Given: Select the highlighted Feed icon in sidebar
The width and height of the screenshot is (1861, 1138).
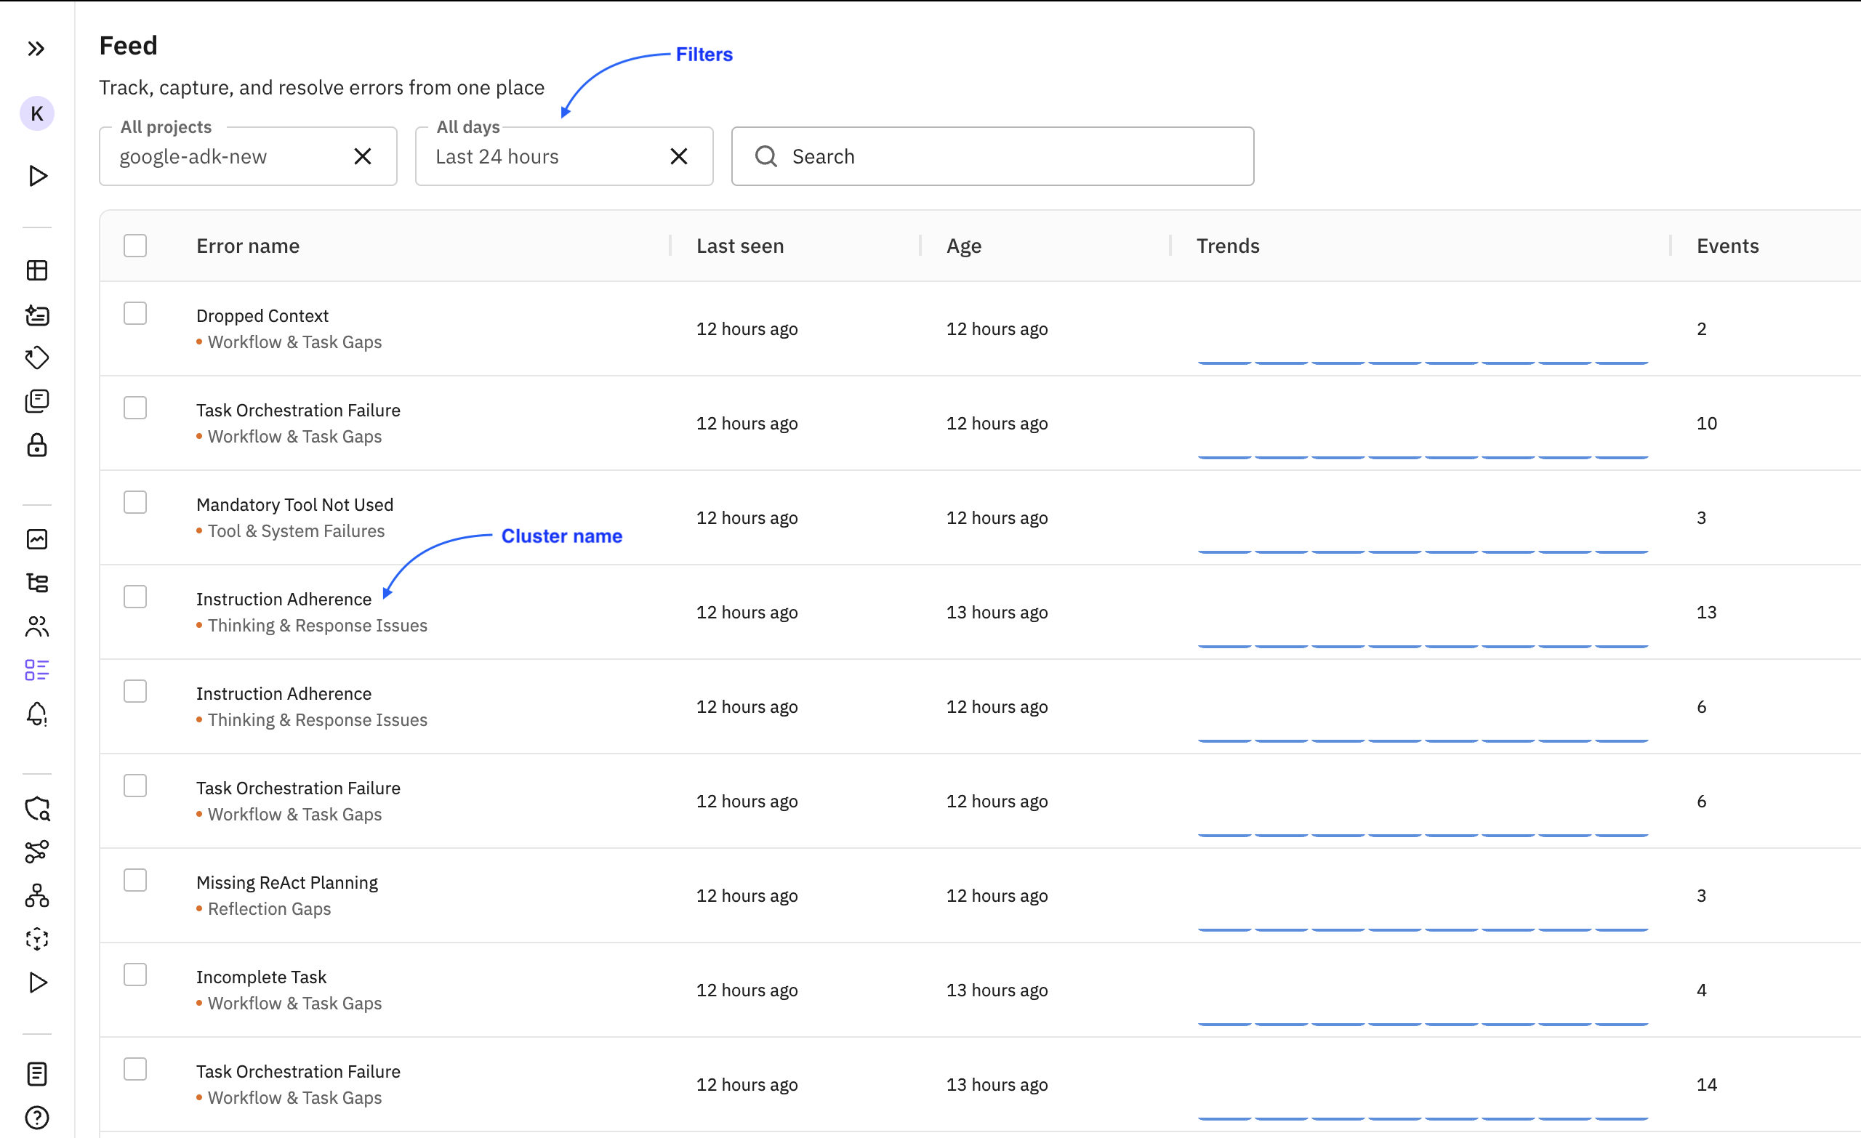Looking at the screenshot, I should pyautogui.click(x=37, y=669).
